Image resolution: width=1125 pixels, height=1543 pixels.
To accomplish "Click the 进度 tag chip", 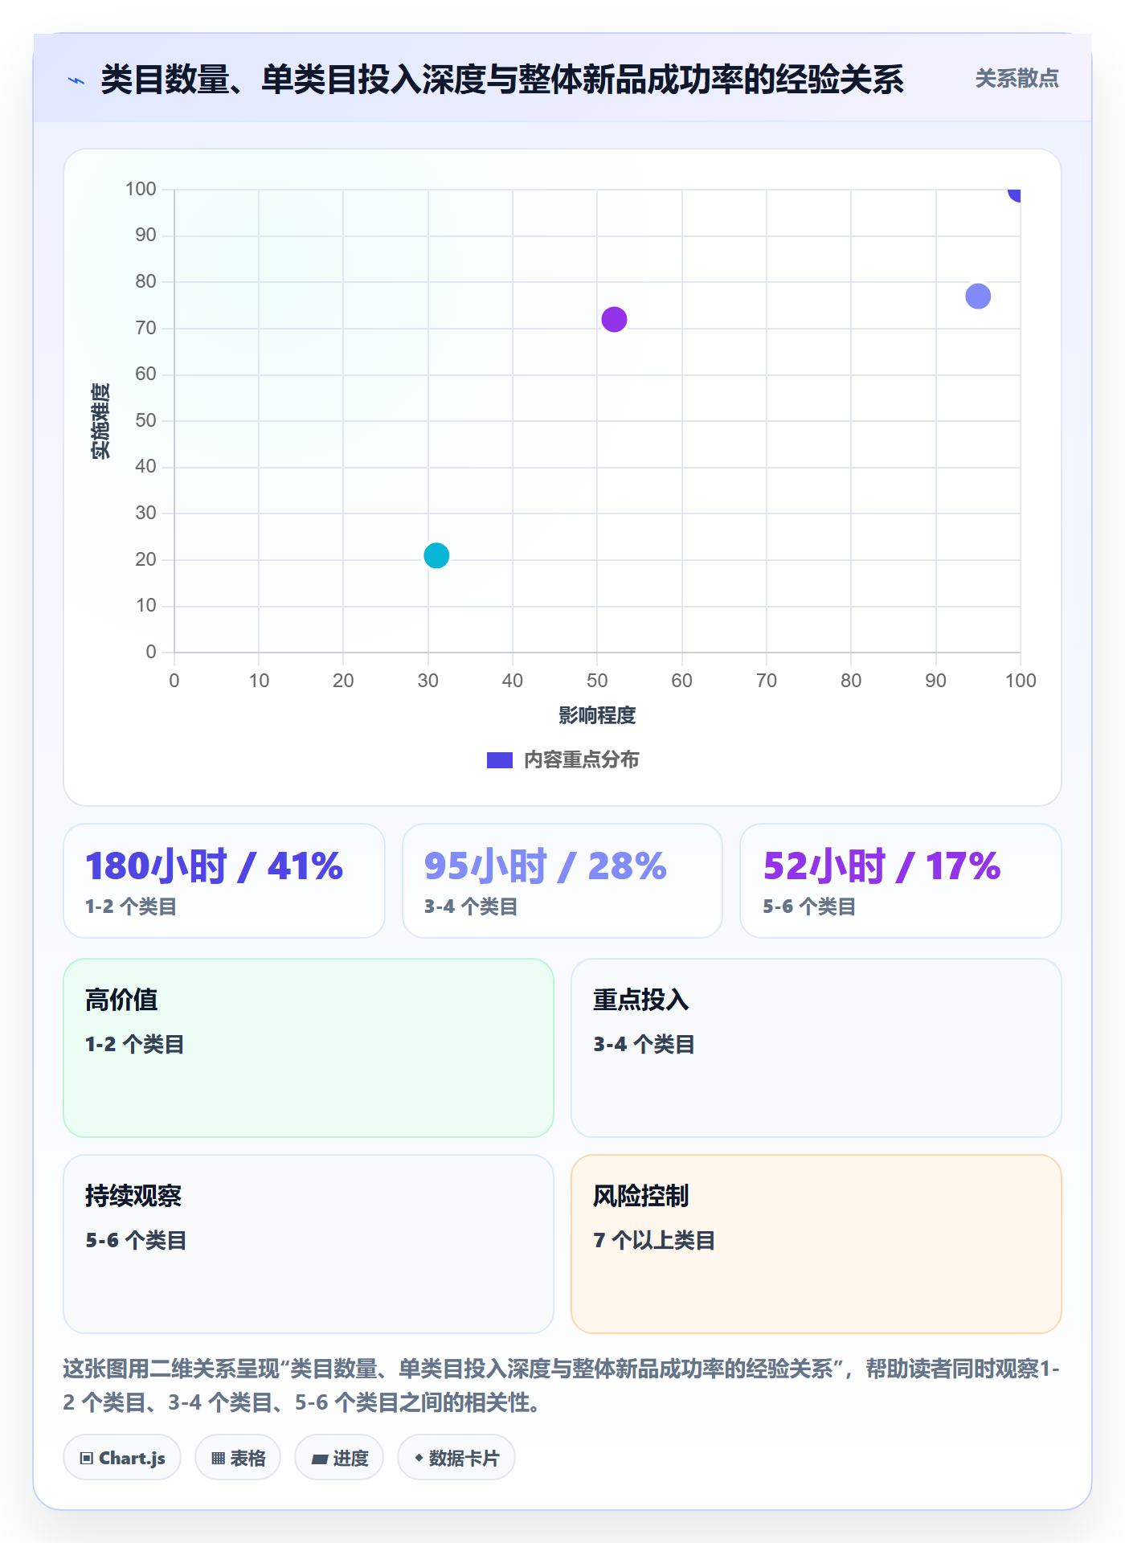I will [339, 1458].
